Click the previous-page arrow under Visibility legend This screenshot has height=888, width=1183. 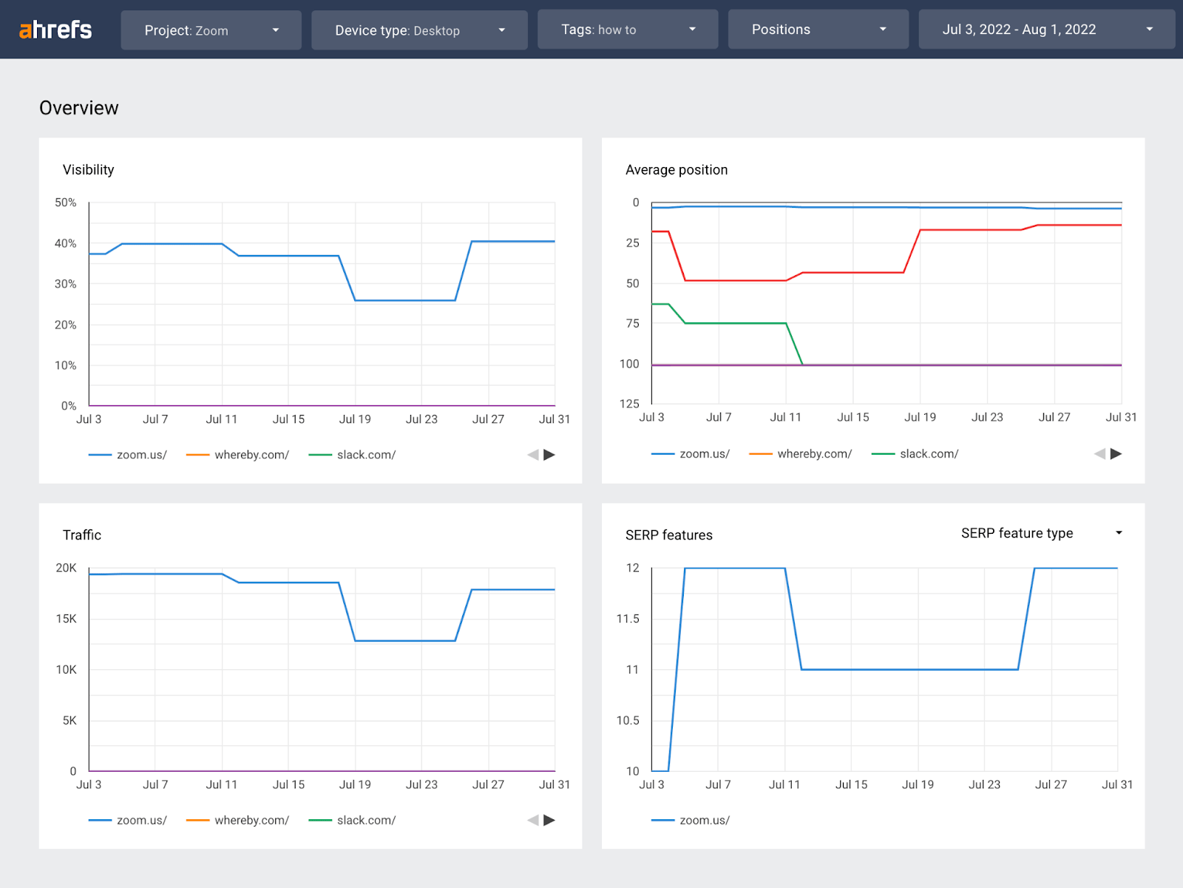click(x=533, y=455)
